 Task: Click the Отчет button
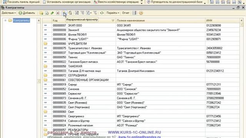126,13
